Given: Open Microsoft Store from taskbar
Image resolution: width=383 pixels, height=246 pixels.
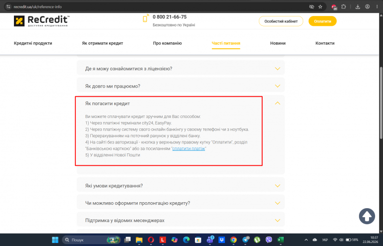Looking at the screenshot, I should [x=198, y=240].
